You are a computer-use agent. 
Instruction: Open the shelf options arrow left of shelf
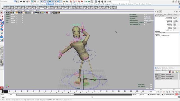tap(2, 9)
